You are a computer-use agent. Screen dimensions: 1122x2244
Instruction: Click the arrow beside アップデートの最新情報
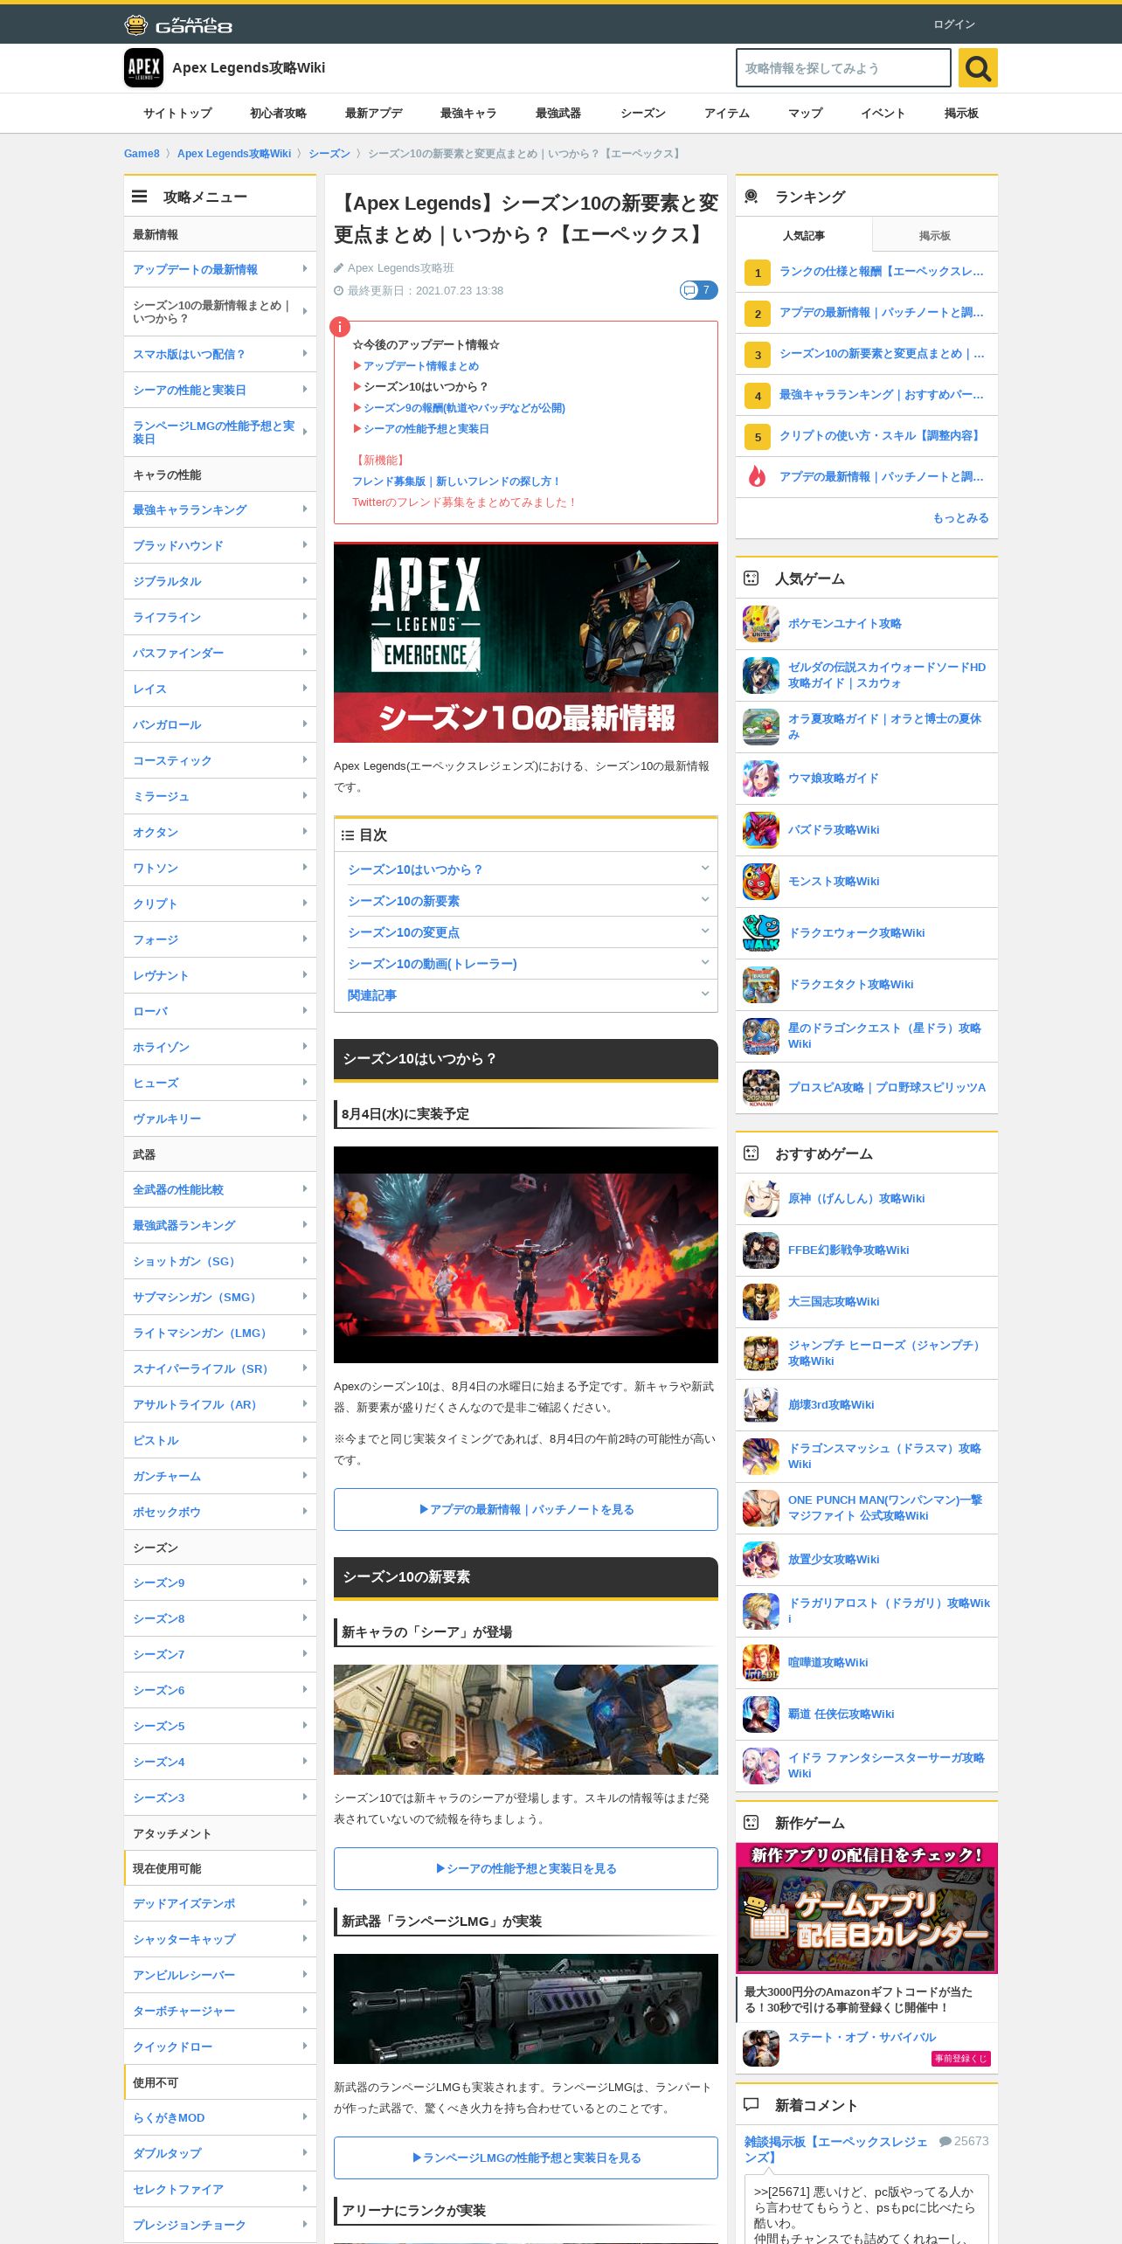[304, 269]
